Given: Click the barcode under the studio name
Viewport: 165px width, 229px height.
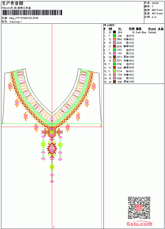Looking at the screenshot, I should (x=32, y=13).
